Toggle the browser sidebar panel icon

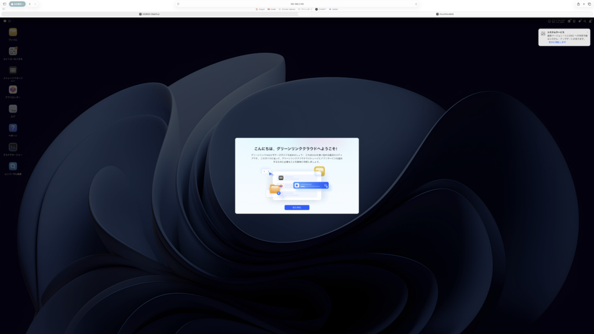tap(5, 4)
